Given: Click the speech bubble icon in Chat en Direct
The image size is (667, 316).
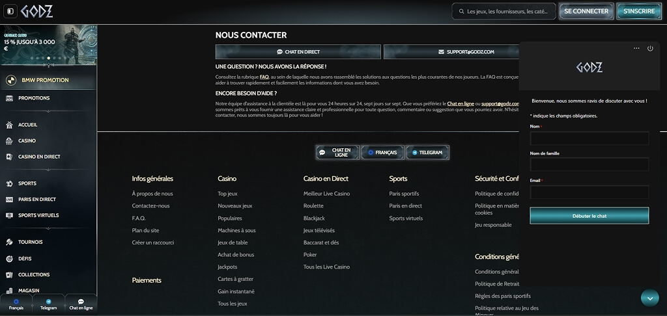Looking at the screenshot, I should (279, 52).
